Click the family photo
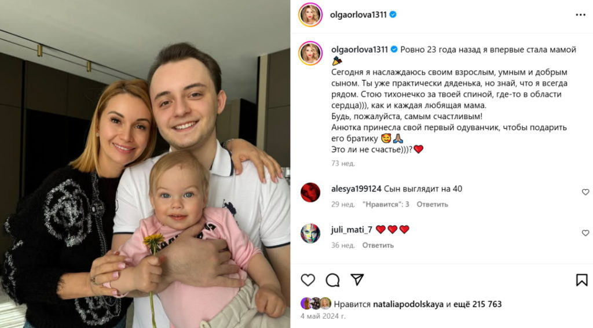The height and width of the screenshot is (328, 593). pyautogui.click(x=145, y=164)
